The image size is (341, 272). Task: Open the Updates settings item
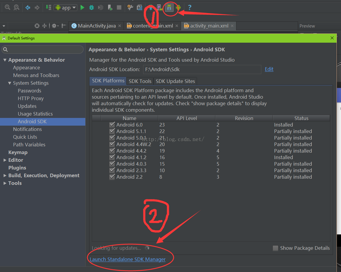coord(27,106)
